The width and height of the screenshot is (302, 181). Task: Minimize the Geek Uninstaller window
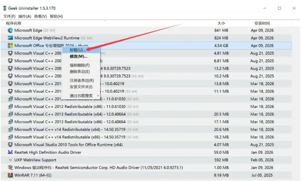[x=264, y=8]
